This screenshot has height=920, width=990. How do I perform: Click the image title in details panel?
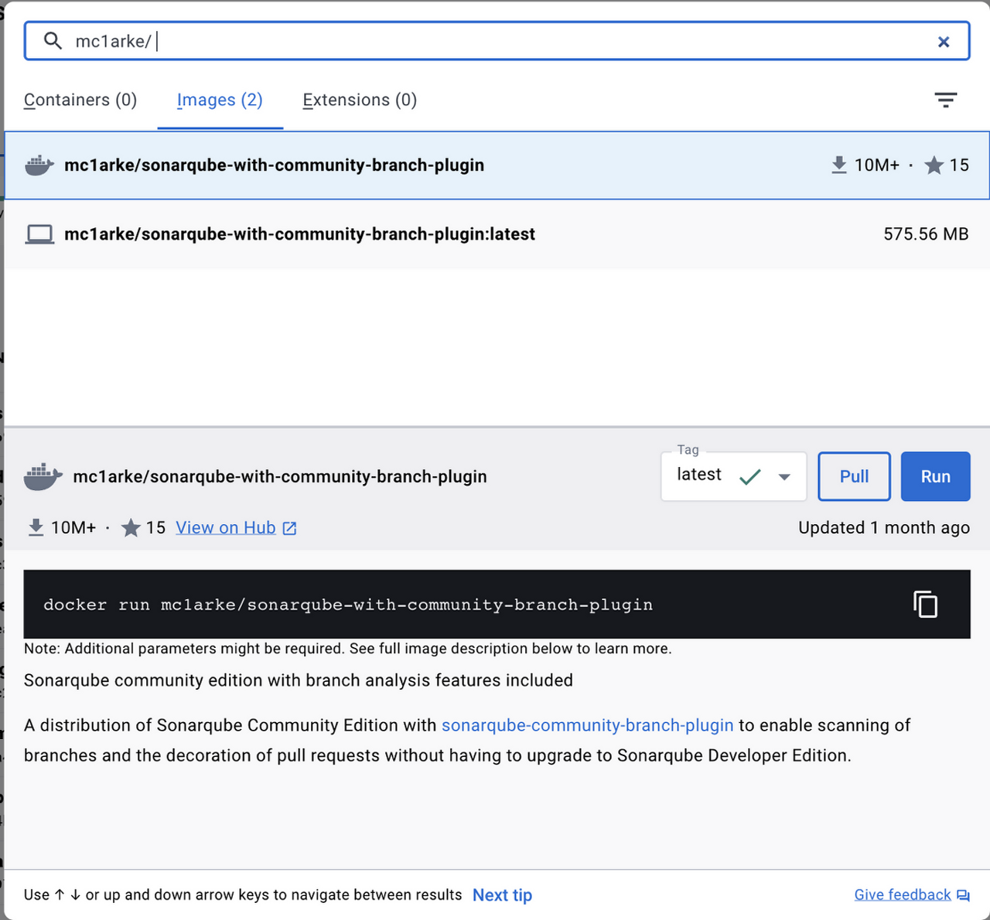[x=280, y=476]
